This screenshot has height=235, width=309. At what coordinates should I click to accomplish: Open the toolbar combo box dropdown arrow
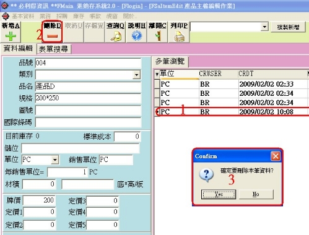264,27
